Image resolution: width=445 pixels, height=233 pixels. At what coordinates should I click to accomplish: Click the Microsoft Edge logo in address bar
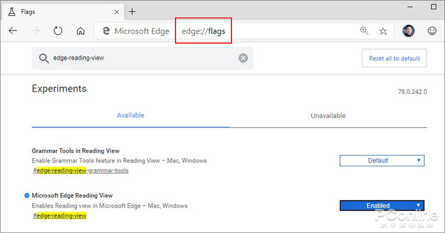[106, 31]
